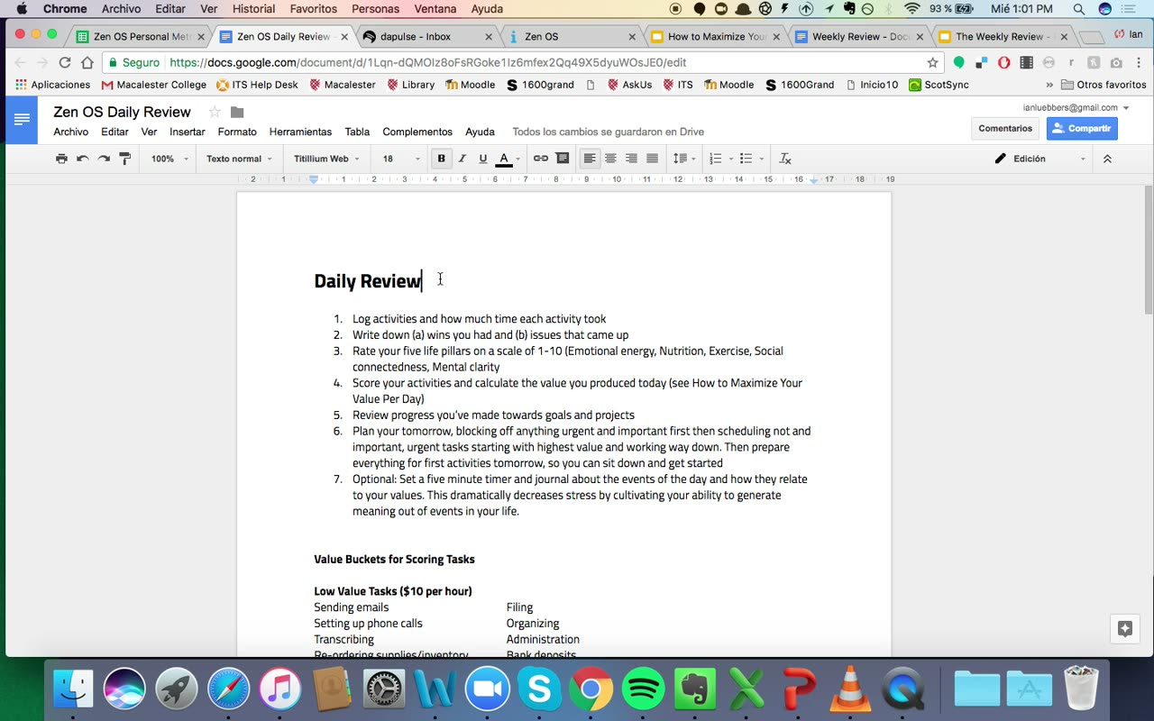Viewport: 1154px width, 721px height.
Task: Click the clear formatting icon
Action: coord(785,159)
